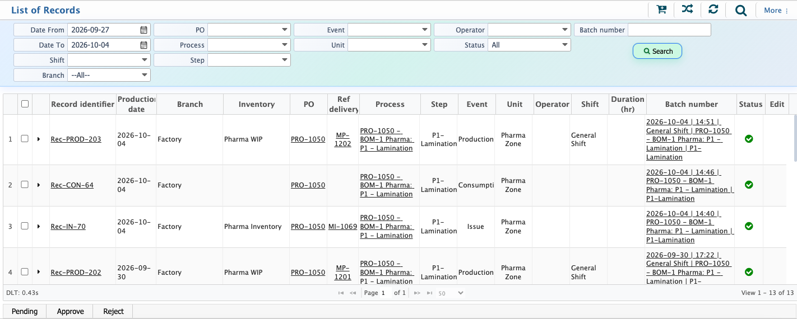Go to the first page of records
Screen dimensions: 797x319
(341, 293)
